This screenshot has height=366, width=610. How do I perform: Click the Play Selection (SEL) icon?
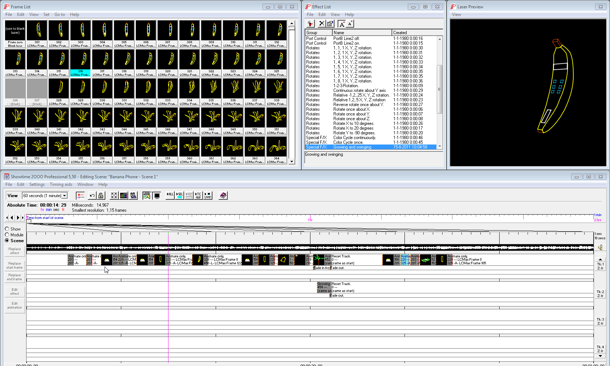179,196
